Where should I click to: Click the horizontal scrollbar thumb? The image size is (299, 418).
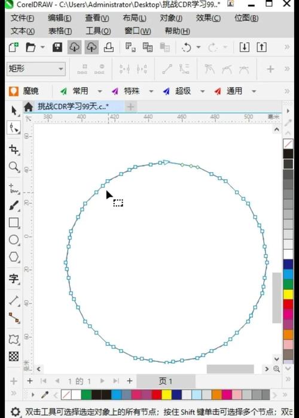(230, 369)
